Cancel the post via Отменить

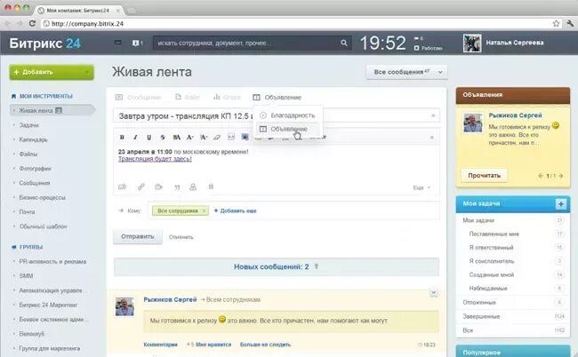pyautogui.click(x=181, y=237)
